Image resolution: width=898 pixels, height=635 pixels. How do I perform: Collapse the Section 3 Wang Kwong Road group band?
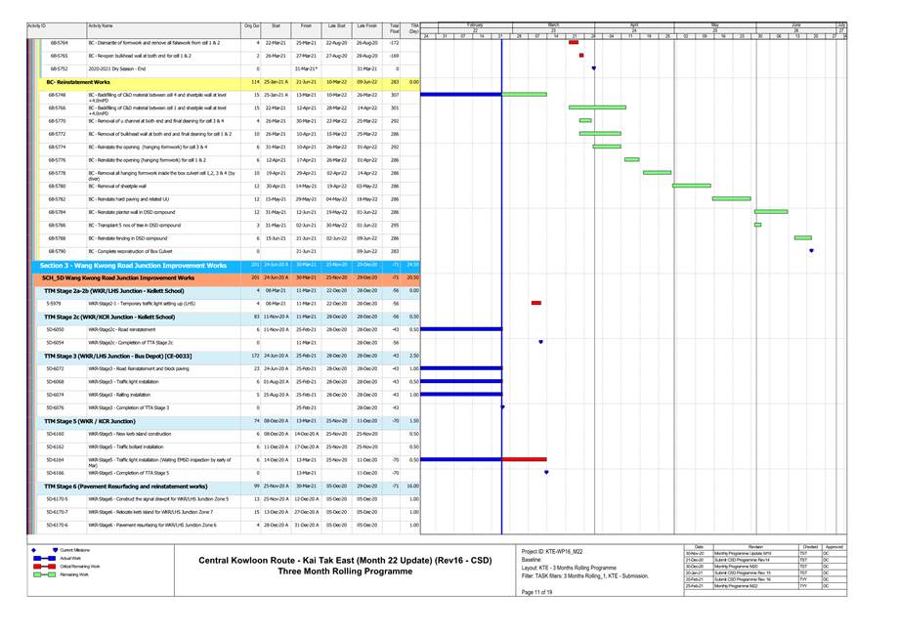pos(133,265)
